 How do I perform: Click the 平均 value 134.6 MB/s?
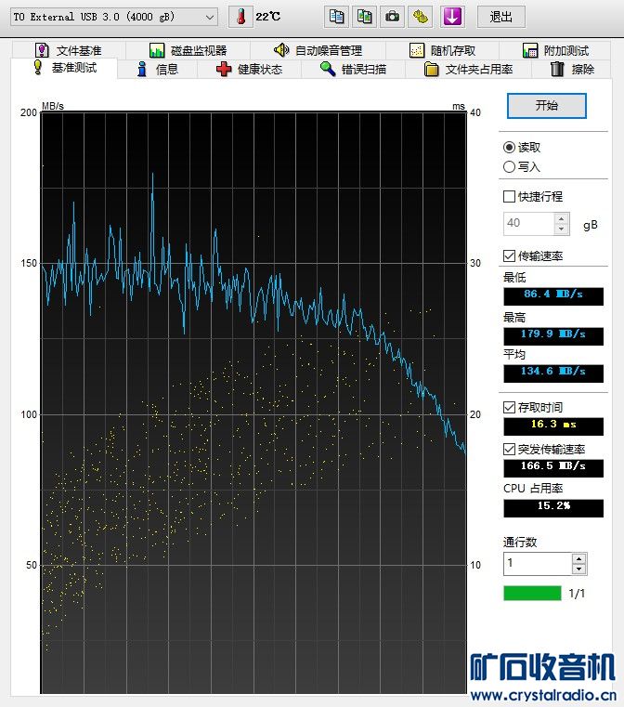[x=553, y=373]
